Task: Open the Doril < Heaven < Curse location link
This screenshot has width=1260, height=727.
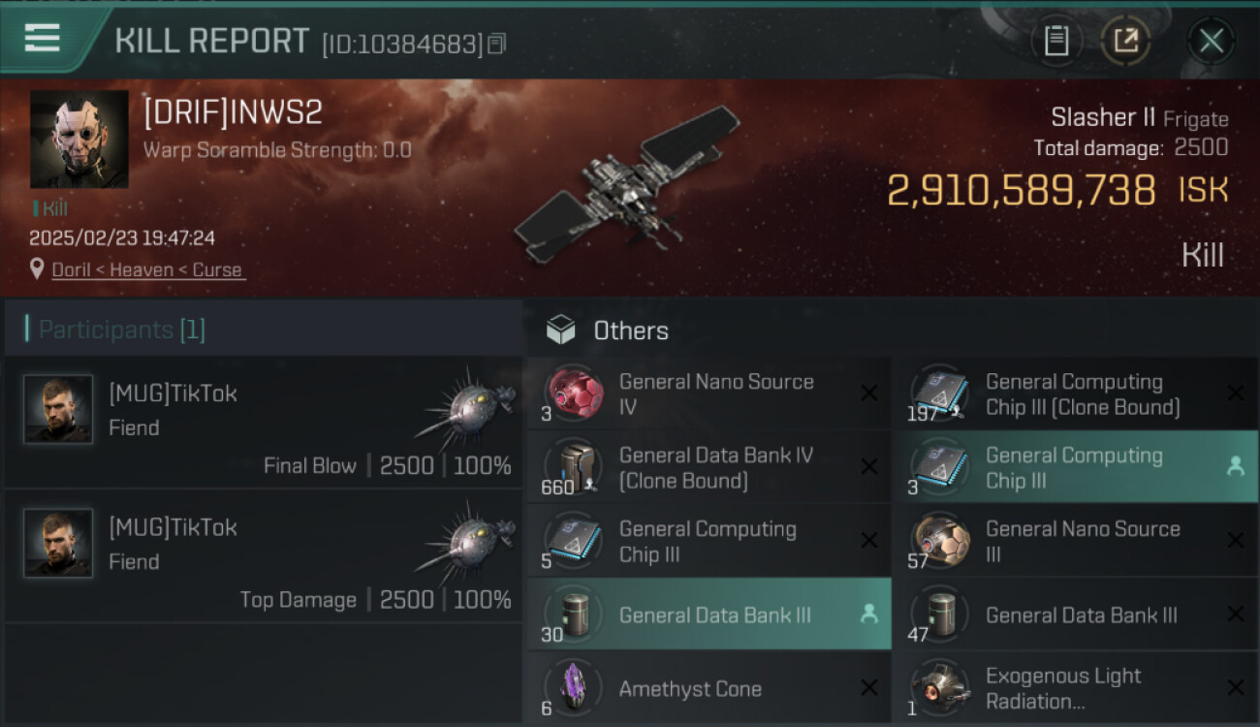Action: pyautogui.click(x=146, y=270)
